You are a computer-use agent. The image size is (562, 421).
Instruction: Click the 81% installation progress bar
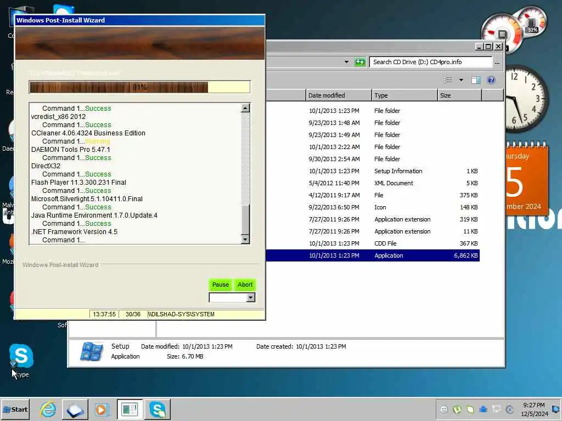139,87
